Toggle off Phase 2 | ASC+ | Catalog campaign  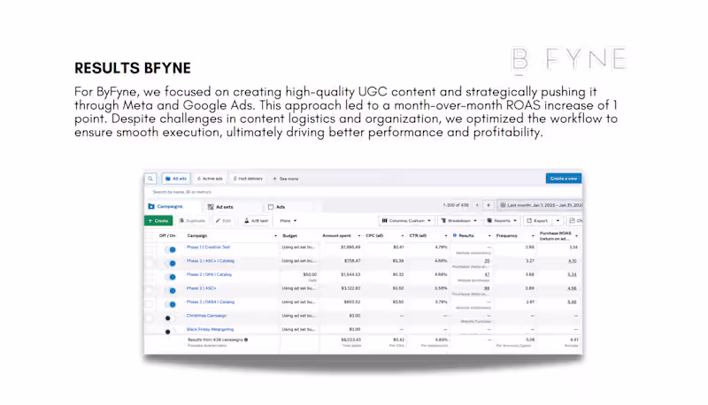tap(170, 264)
